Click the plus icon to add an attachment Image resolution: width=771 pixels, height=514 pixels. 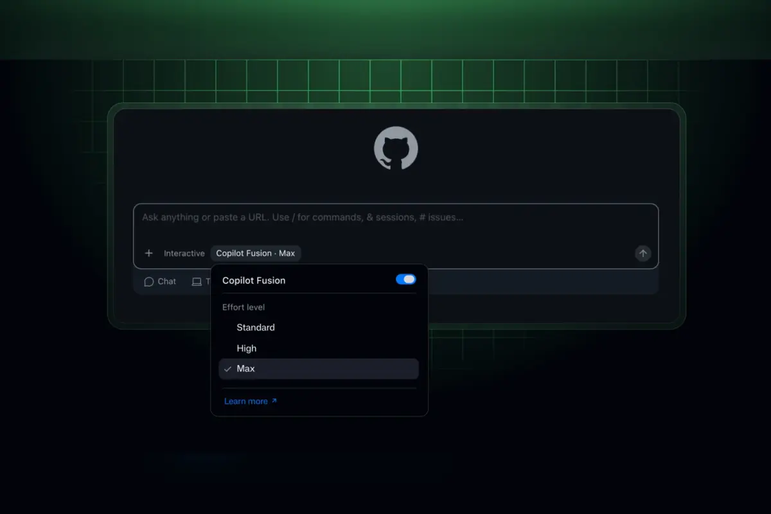[149, 253]
